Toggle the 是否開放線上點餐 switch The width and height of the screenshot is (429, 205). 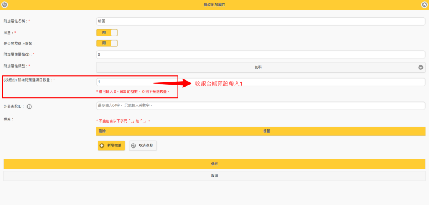tap(107, 43)
